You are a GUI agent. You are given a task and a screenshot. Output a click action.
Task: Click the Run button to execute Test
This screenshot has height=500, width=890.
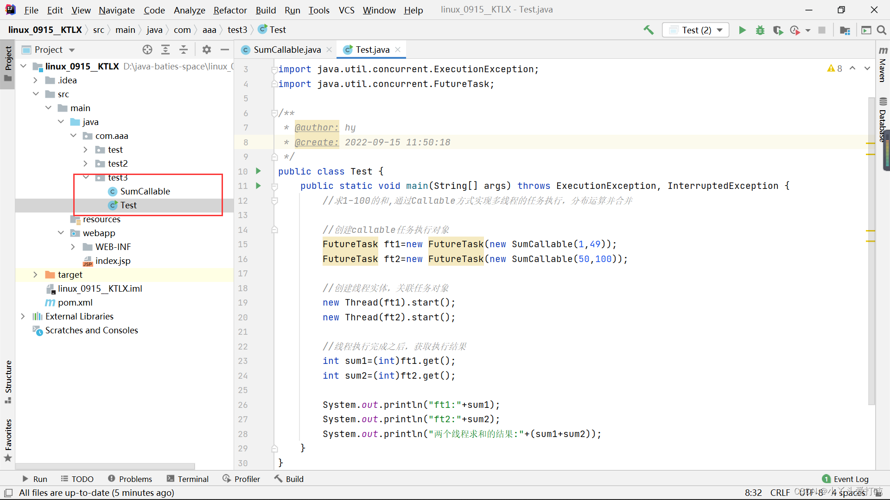742,29
